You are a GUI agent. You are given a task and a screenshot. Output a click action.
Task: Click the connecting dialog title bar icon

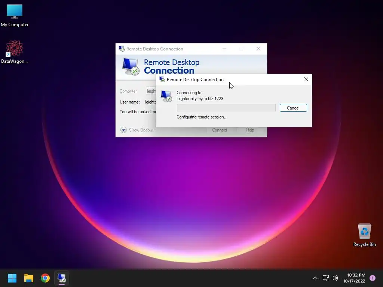point(162,79)
